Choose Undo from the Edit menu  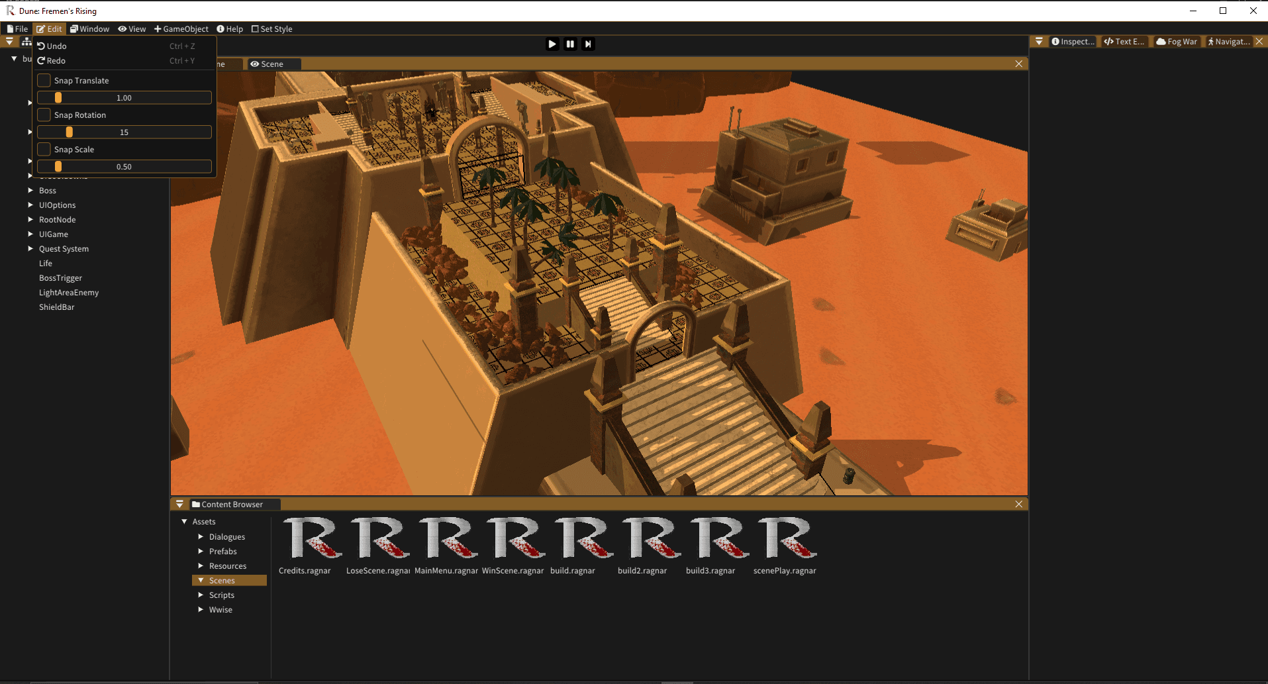pyautogui.click(x=124, y=46)
